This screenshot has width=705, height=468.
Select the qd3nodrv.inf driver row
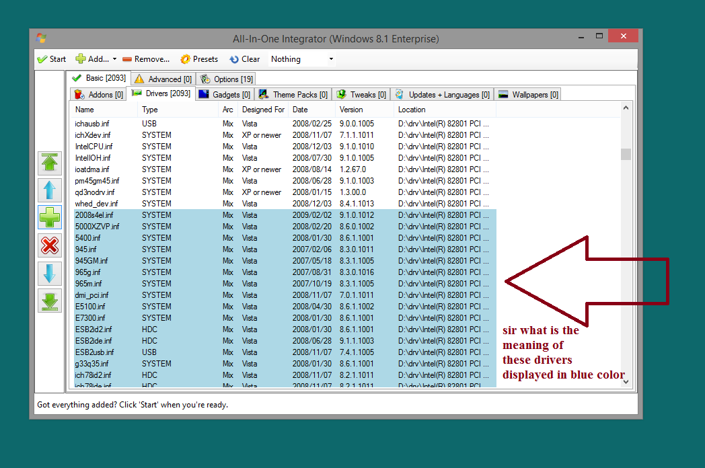[285, 192]
